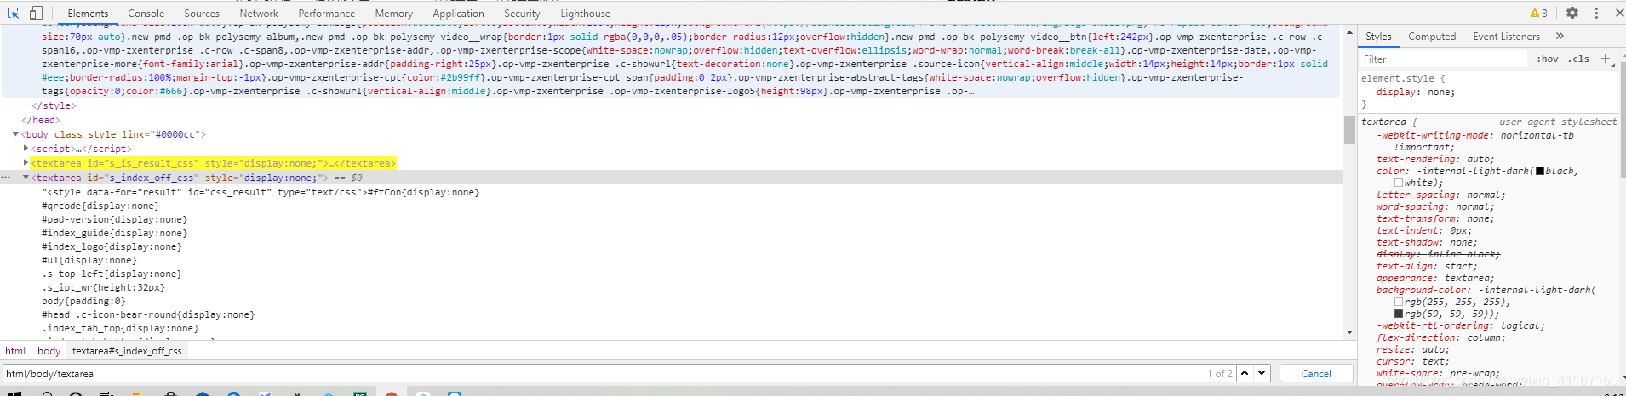Open the Elements panel tab
The image size is (1626, 396).
[88, 14]
